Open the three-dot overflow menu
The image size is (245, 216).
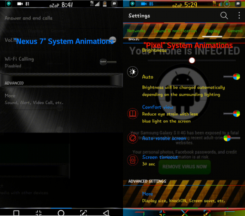[239, 16]
